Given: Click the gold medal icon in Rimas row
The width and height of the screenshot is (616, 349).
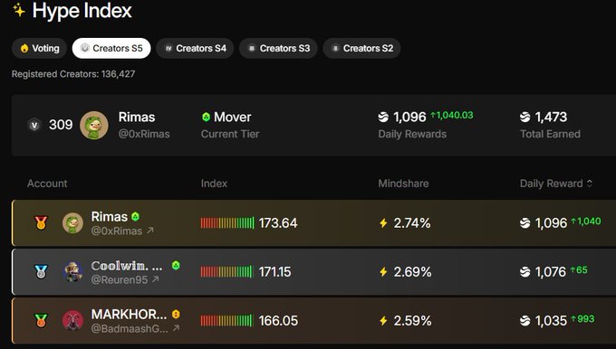Looking at the screenshot, I should click(41, 222).
